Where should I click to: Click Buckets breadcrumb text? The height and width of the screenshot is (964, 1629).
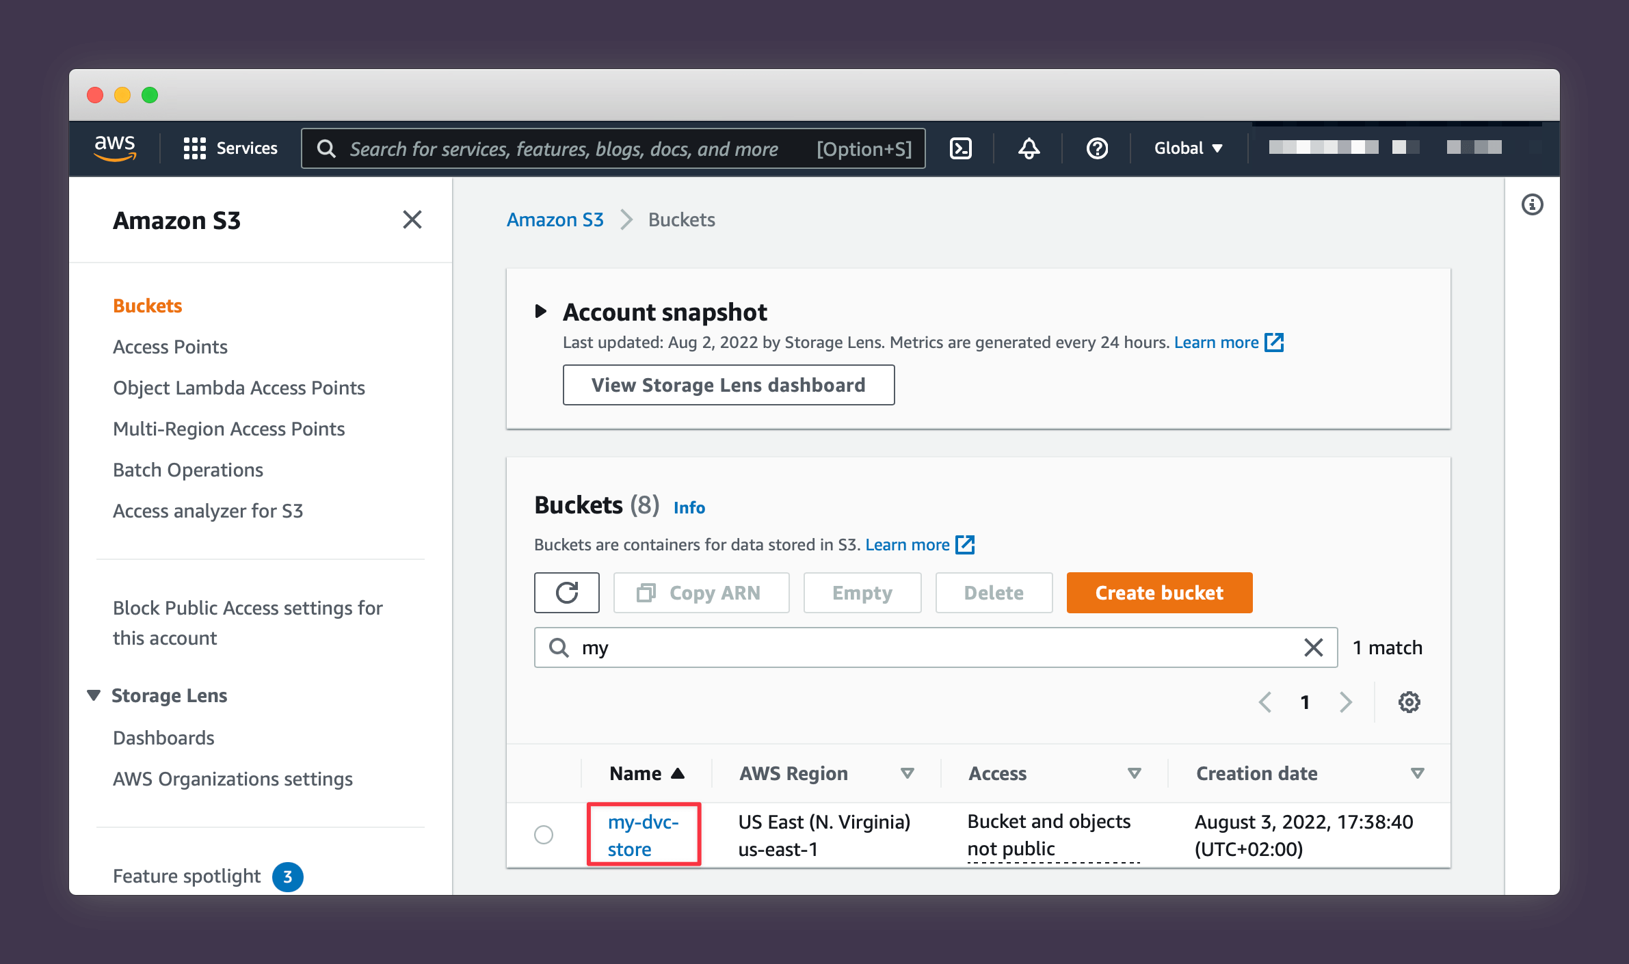click(681, 219)
